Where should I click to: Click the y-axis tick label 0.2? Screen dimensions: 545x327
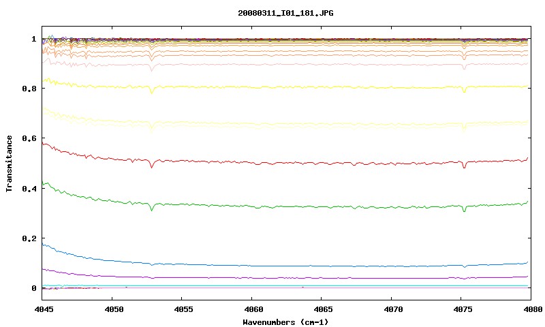29,238
